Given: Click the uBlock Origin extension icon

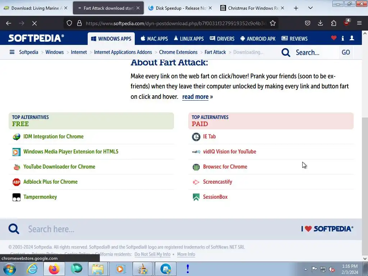Looking at the screenshot, I should [x=347, y=23].
